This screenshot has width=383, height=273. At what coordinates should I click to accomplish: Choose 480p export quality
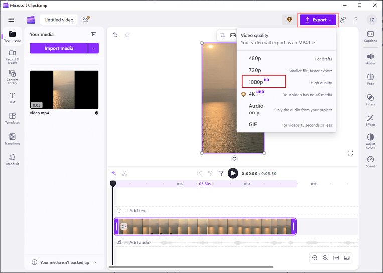(287, 58)
